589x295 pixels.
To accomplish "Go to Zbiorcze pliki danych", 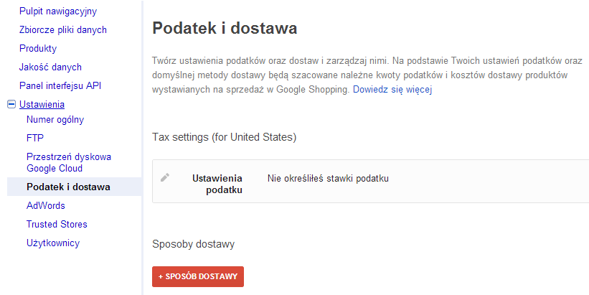I will pyautogui.click(x=63, y=30).
